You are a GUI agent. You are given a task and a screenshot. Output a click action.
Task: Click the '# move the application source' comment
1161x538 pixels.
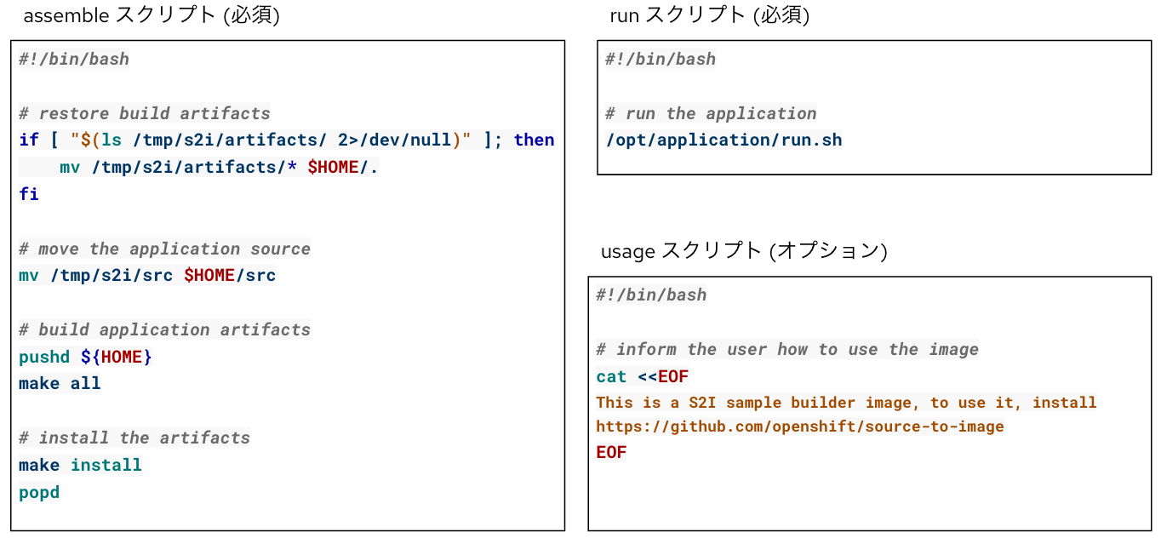(x=164, y=249)
